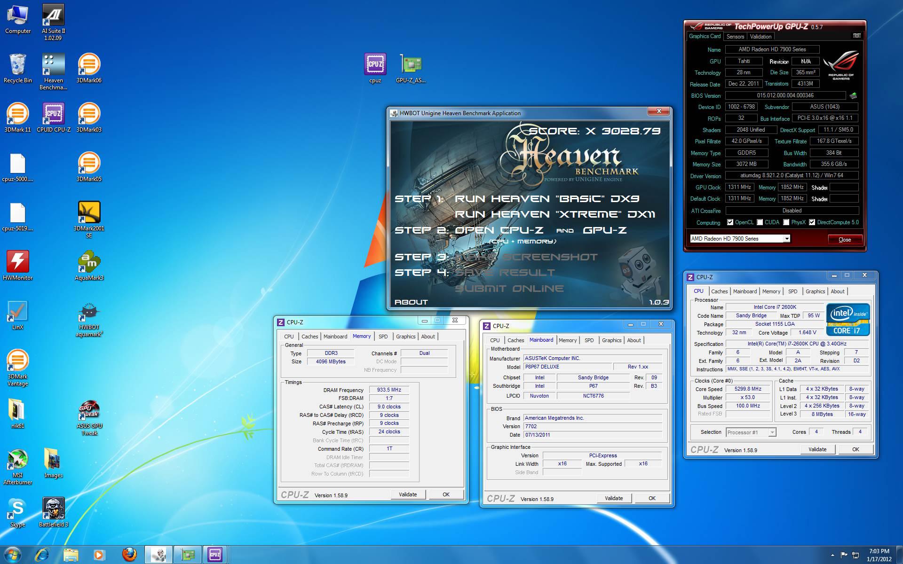
Task: Launch 3DMark06 desktop shortcut
Action: 89,69
